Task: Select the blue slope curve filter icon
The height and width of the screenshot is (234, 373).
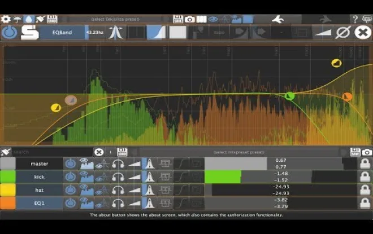Action: click(x=156, y=32)
